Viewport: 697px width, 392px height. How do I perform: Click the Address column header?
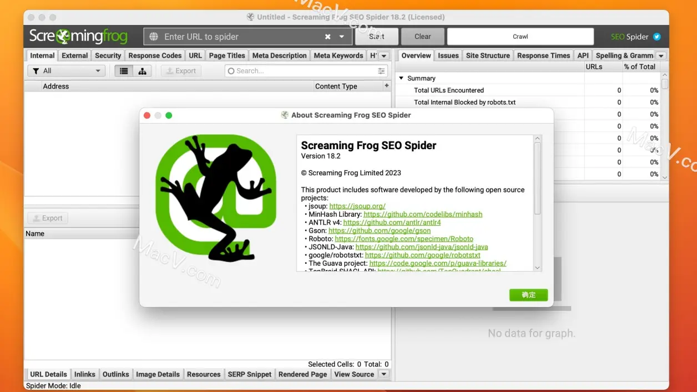pyautogui.click(x=179, y=86)
